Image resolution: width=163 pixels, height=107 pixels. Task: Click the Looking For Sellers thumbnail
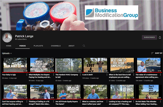point(15,92)
